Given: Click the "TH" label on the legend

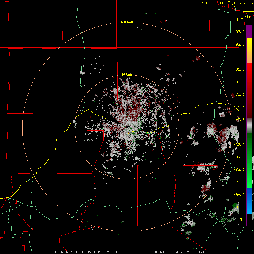Looking at the screenshot, I should 242,220.
